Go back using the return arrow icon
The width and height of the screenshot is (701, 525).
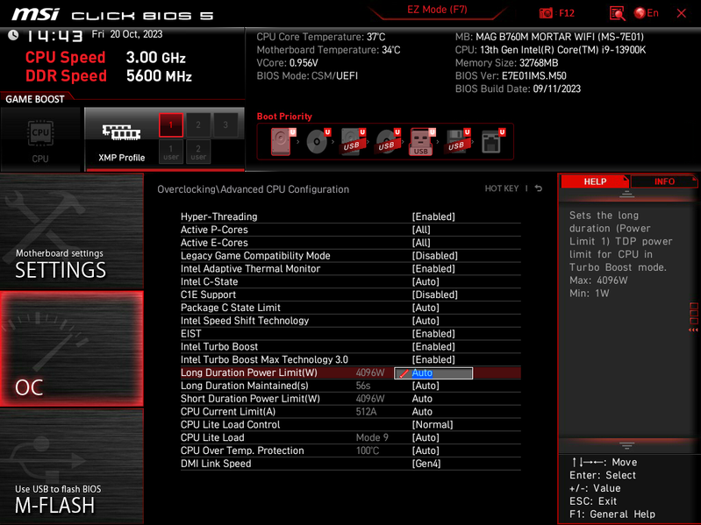point(539,188)
